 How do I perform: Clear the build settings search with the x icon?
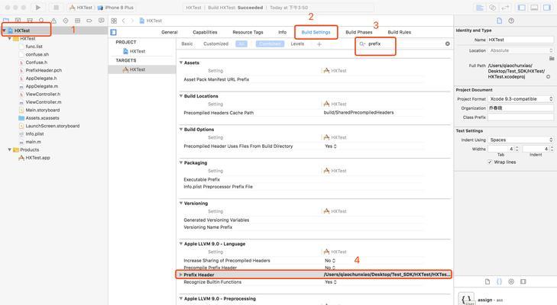click(448, 43)
